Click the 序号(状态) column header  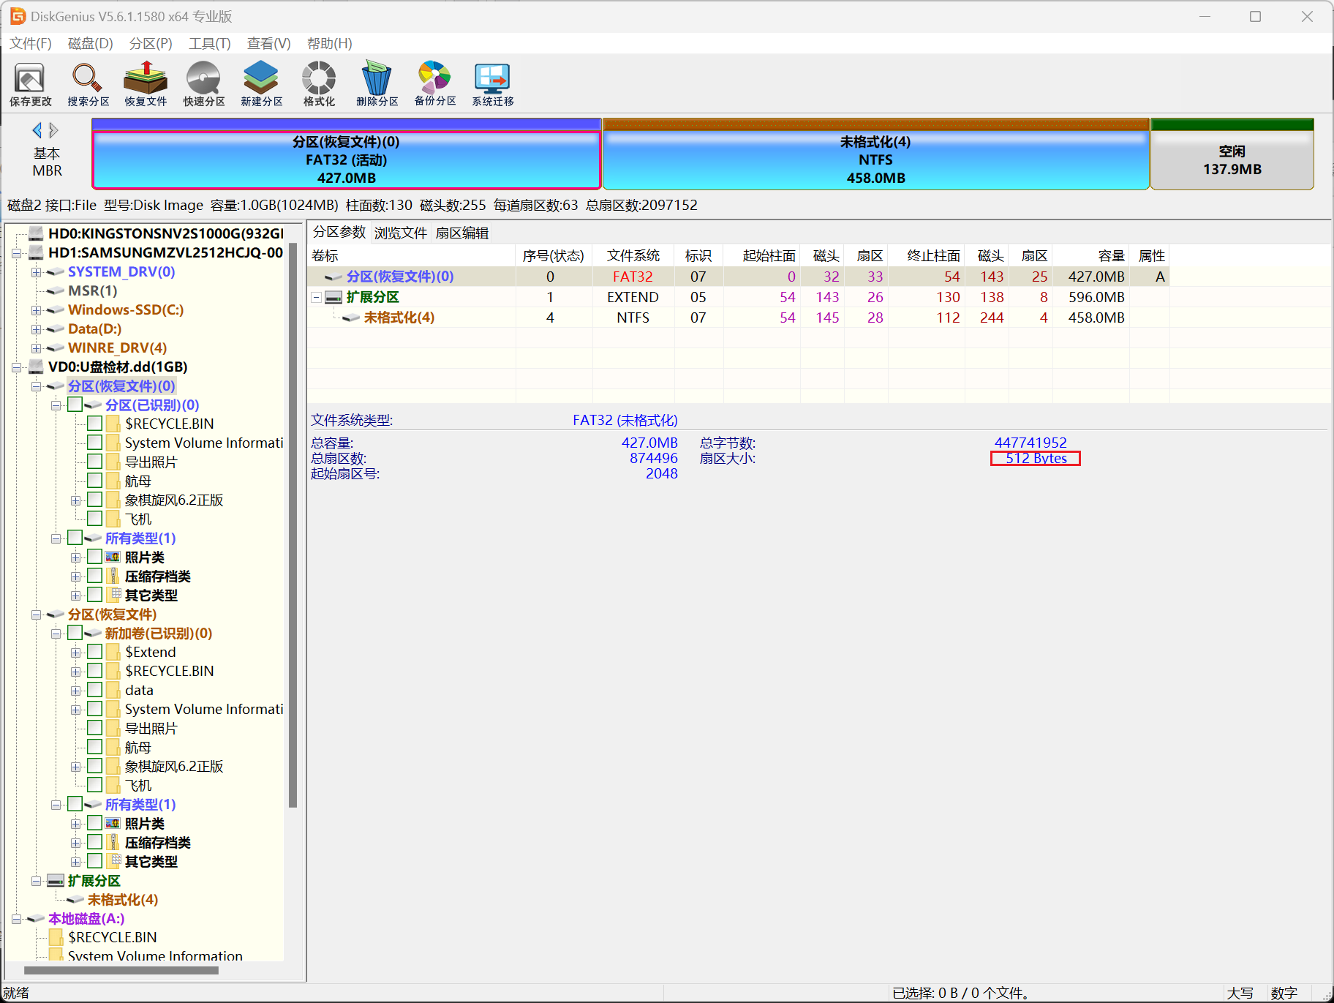tap(554, 255)
